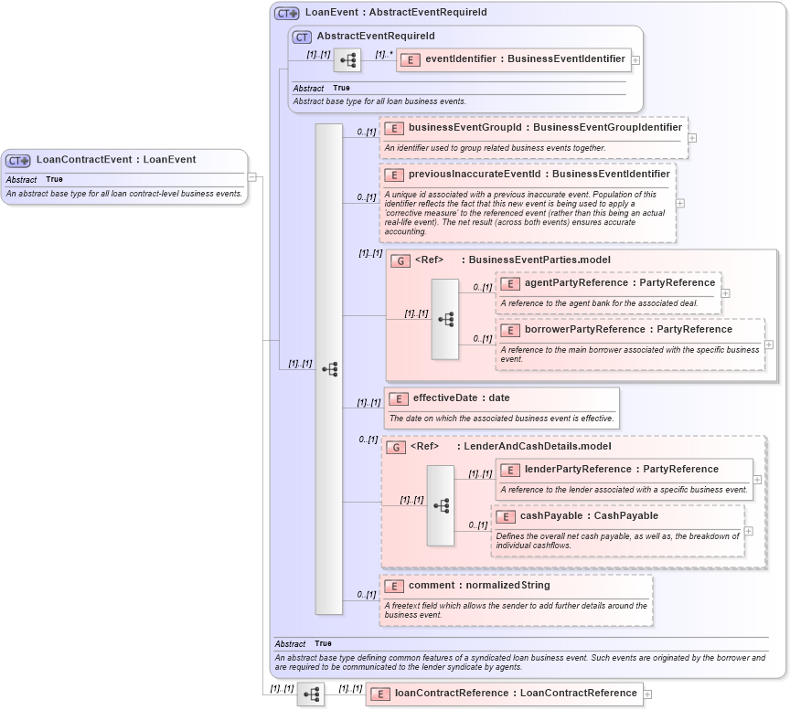Select the G icon of LenderAndCashDetails.model reference
790x710 pixels.
click(398, 447)
